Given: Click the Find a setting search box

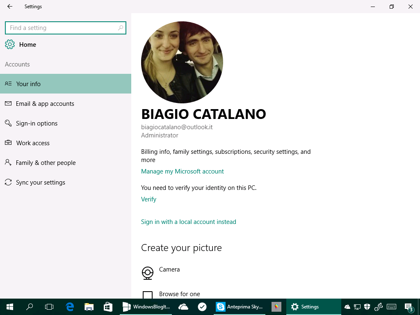Looking at the screenshot, I should 65,28.
